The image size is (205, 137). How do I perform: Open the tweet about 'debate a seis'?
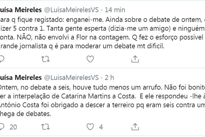pos(102,101)
